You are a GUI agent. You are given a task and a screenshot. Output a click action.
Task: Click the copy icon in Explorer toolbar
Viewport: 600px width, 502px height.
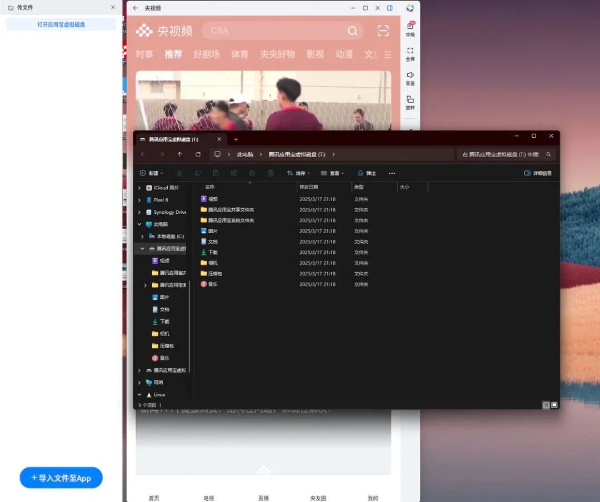point(197,173)
